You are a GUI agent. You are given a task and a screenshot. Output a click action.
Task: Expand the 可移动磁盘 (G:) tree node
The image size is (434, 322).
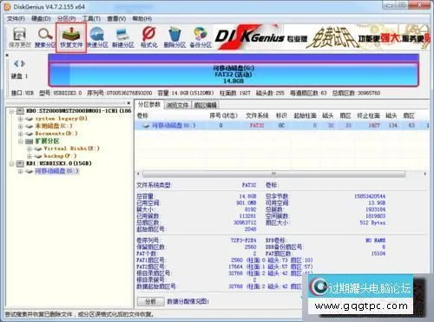pyautogui.click(x=20, y=171)
